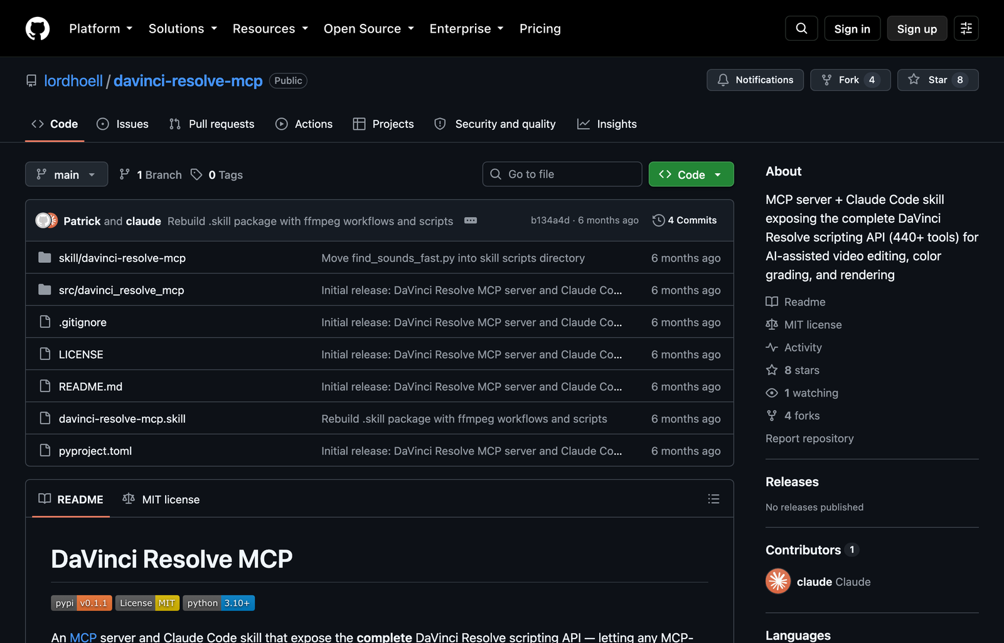Click the License MIT badge
This screenshot has width=1004, height=643.
click(x=147, y=603)
